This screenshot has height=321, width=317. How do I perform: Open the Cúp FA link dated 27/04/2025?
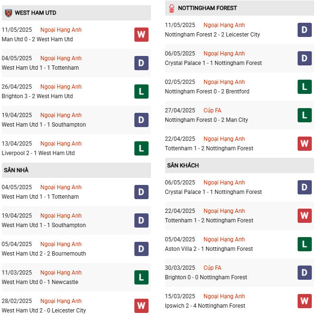[x=212, y=110]
